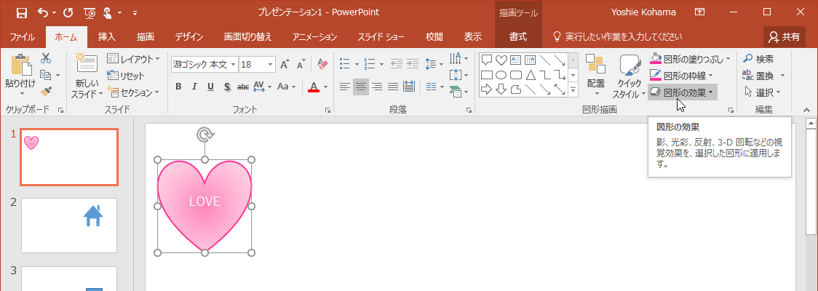
Task: Toggle bold formatting
Action: point(178,87)
